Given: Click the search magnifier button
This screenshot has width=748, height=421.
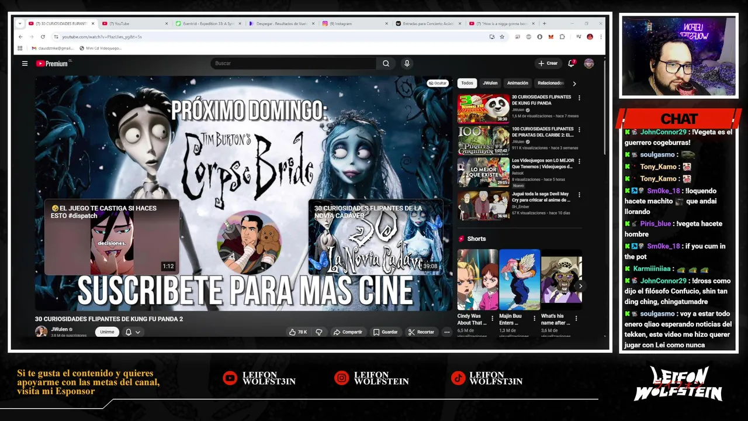Looking at the screenshot, I should click(x=386, y=63).
